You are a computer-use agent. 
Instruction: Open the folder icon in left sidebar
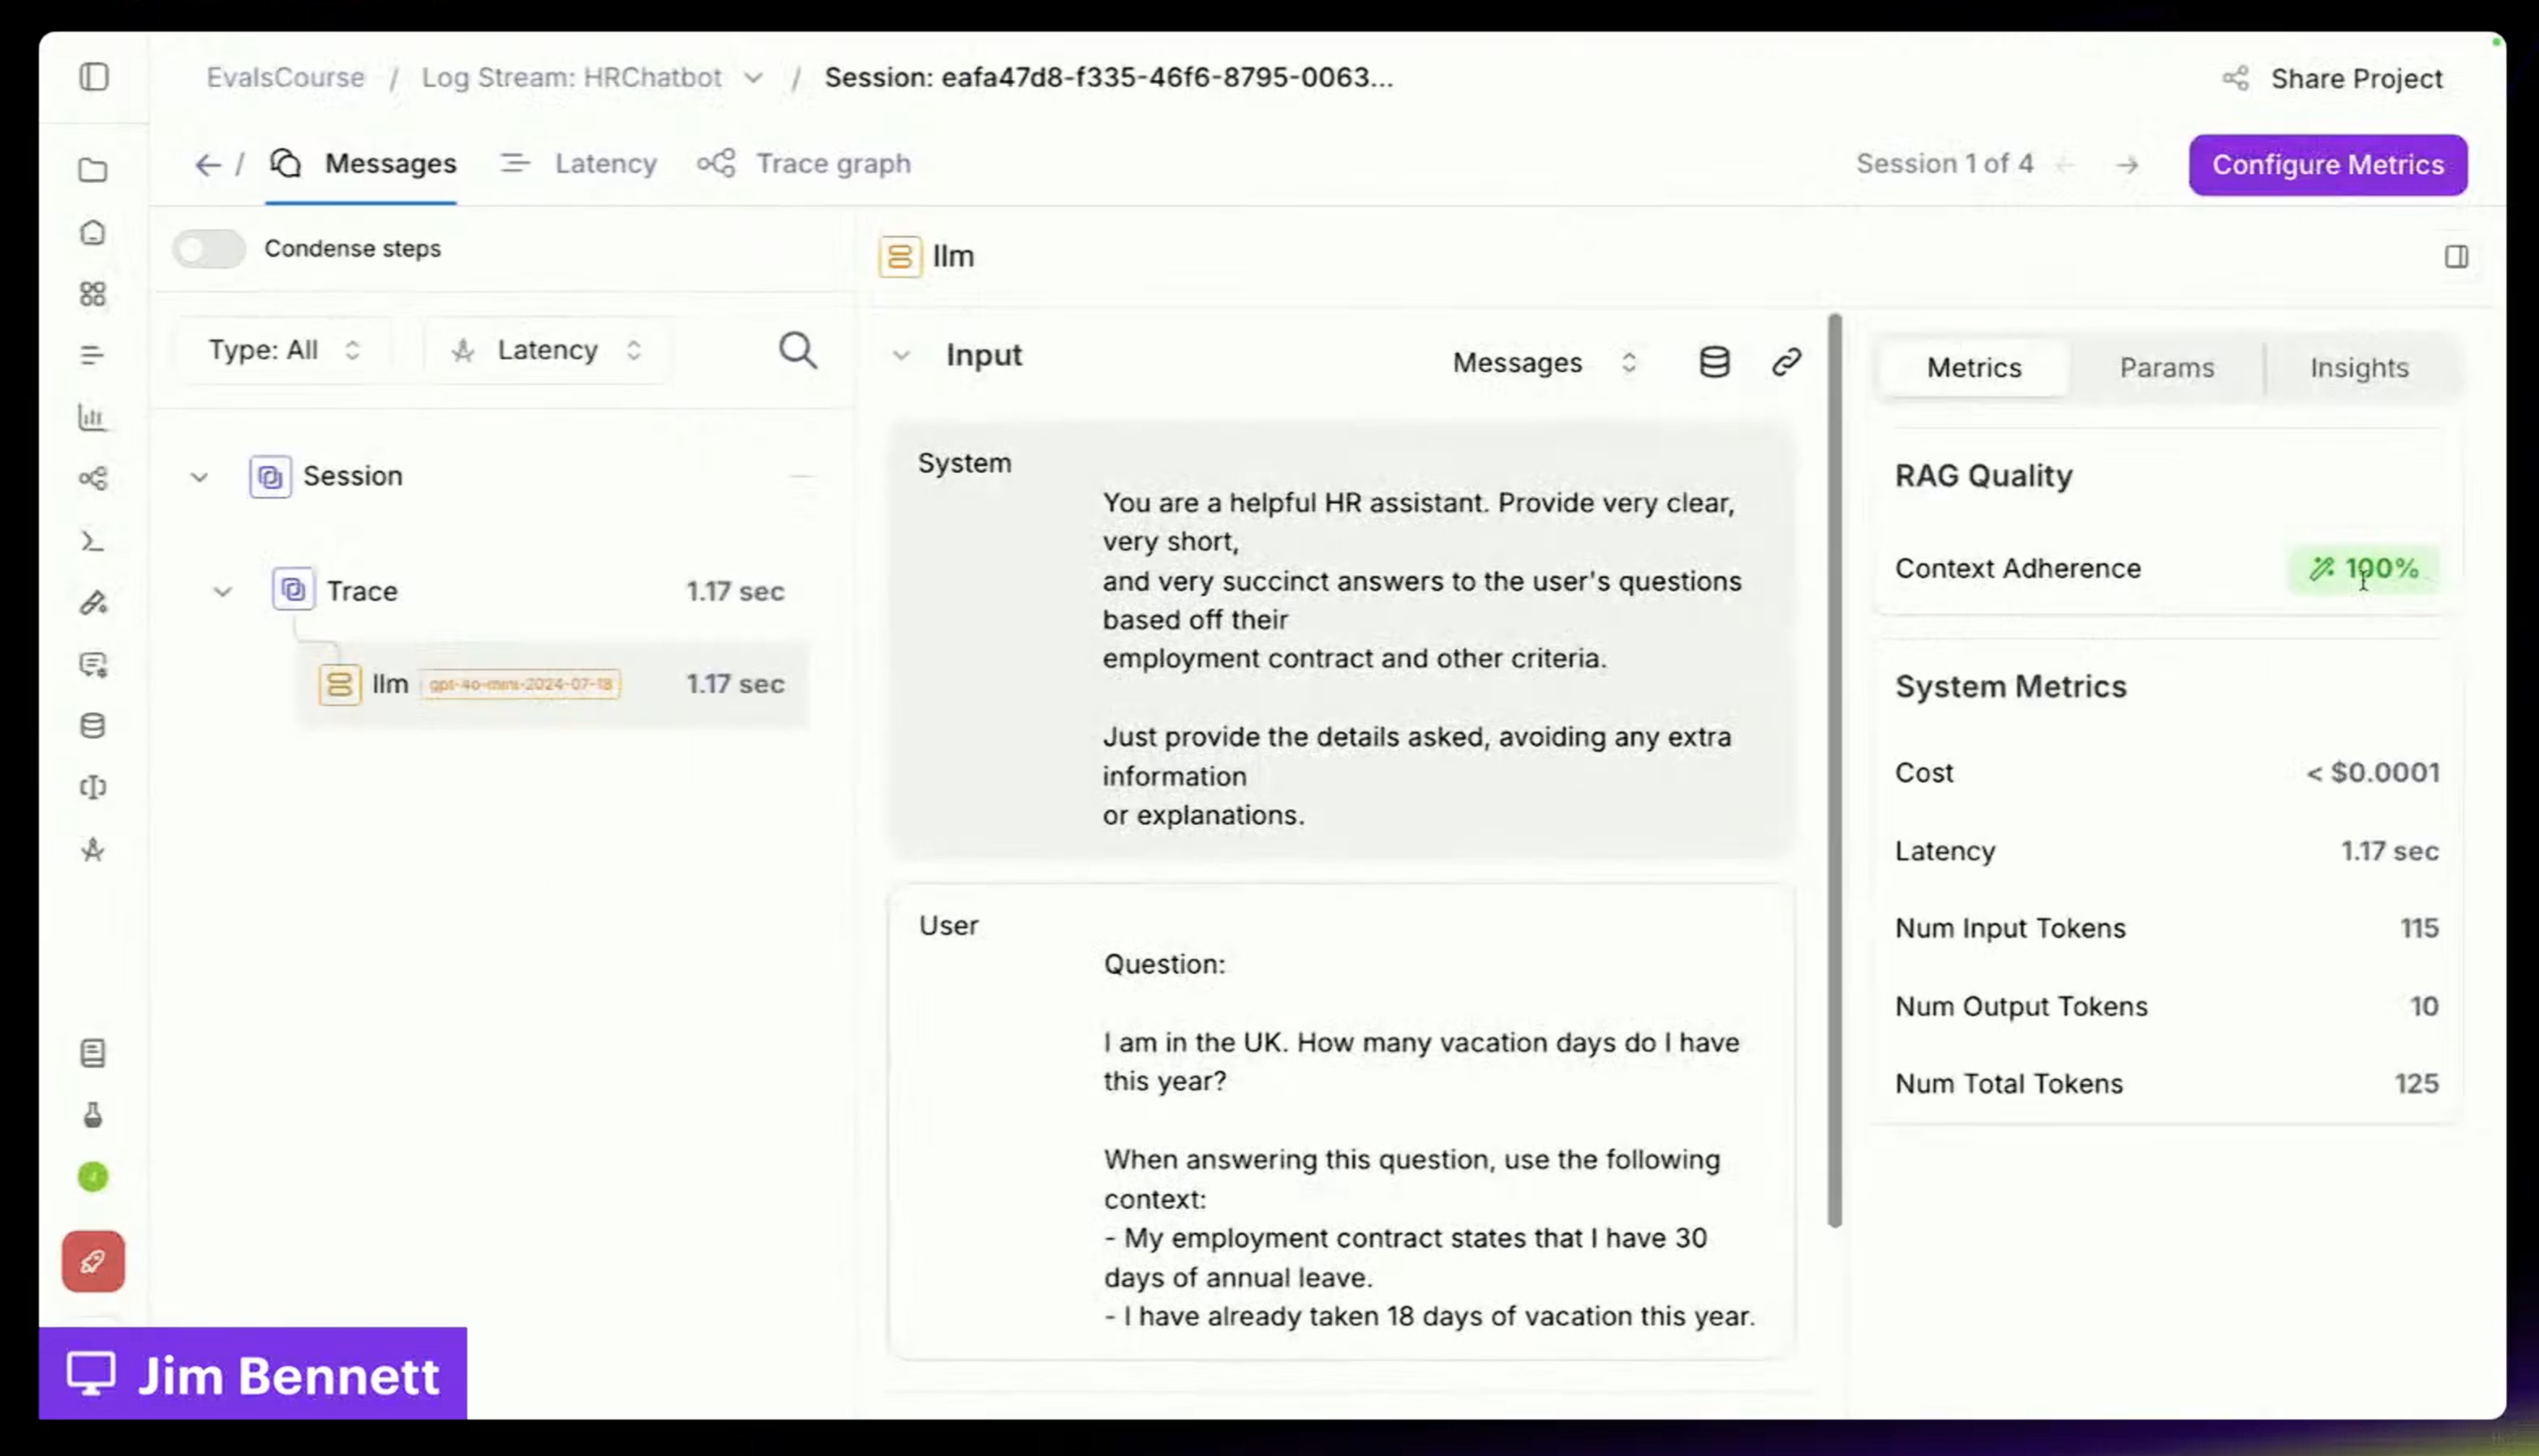(93, 170)
